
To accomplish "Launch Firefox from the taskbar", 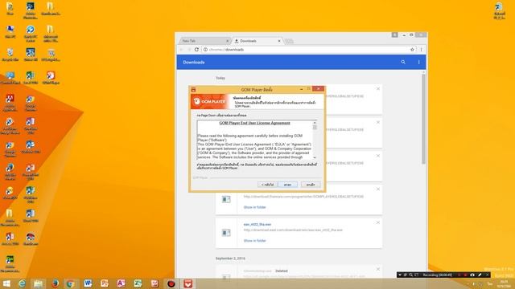I will coord(55,283).
